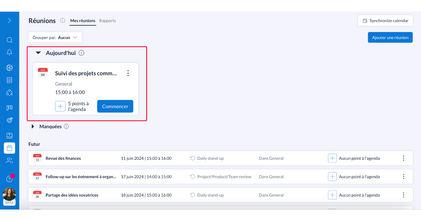Click the General label on today's meeting card
Viewport: 421px width, 221px height.
click(x=63, y=84)
